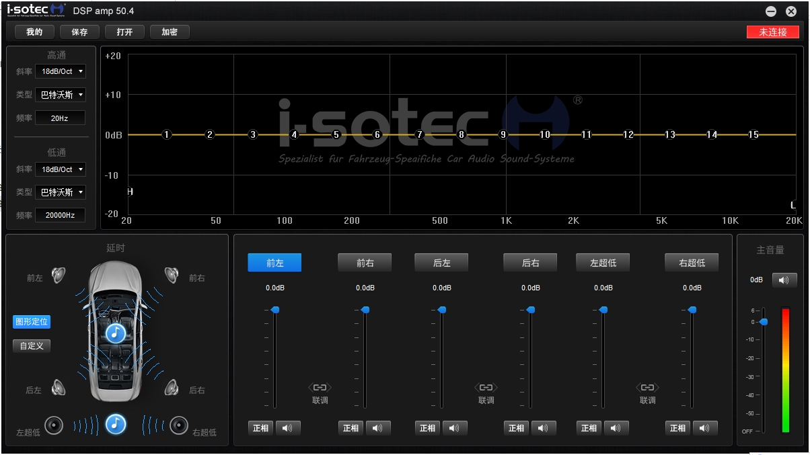Viewport: 810px width, 455px height.
Task: Click the blue music note inside the car
Action: [116, 333]
